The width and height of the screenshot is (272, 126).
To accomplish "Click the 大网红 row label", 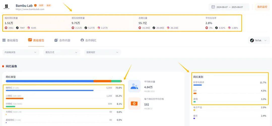I will (14, 112).
